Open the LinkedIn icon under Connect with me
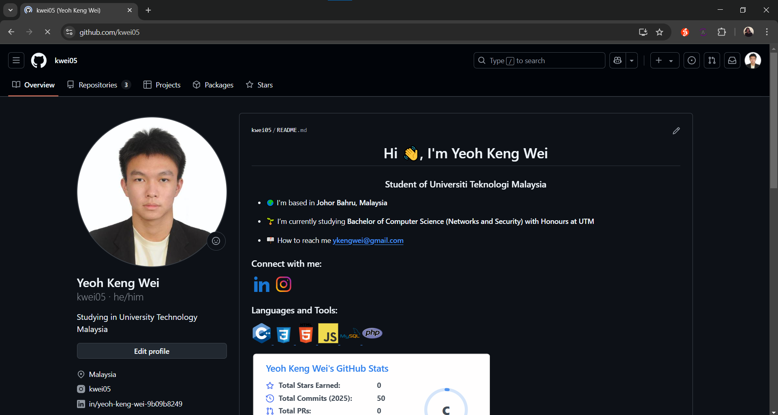Image resolution: width=778 pixels, height=415 pixels. [x=261, y=284]
